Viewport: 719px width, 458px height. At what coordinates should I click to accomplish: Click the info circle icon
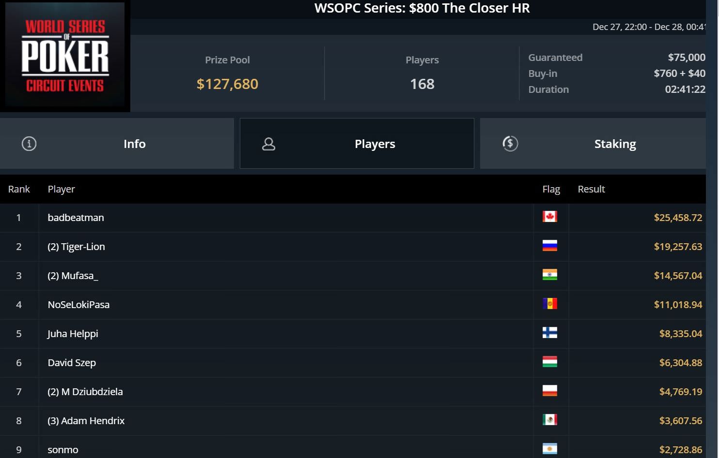click(29, 144)
